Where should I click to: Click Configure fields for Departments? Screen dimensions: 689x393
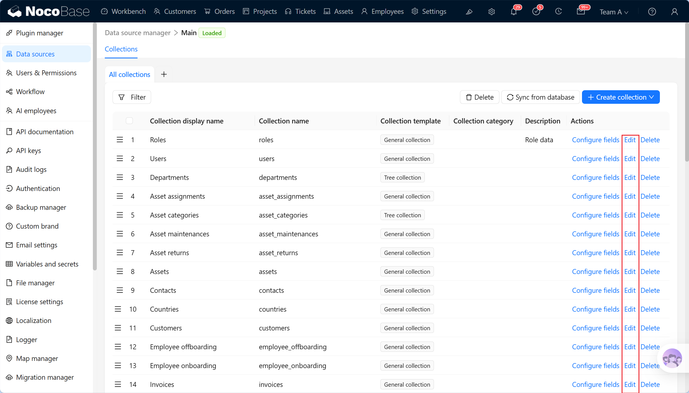[x=596, y=177]
